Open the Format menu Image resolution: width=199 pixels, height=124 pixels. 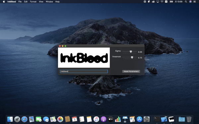tap(33, 2)
